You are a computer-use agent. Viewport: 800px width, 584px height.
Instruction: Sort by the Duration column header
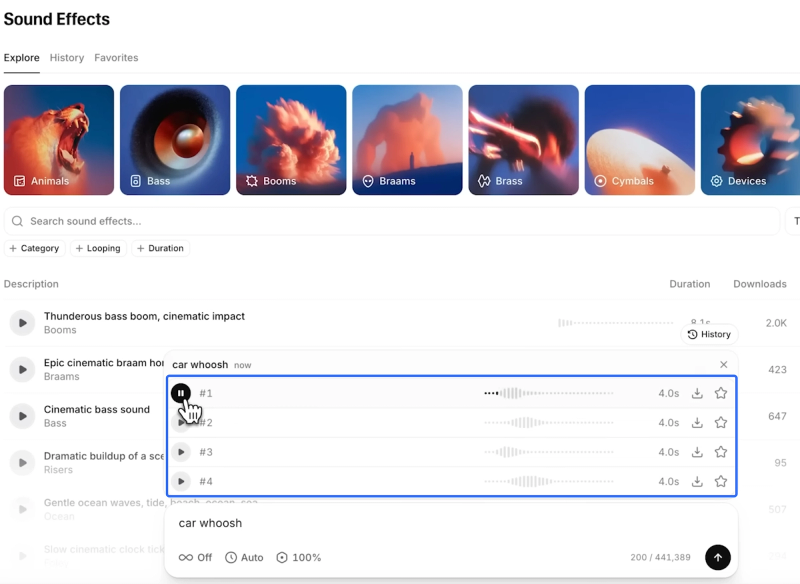coord(689,284)
